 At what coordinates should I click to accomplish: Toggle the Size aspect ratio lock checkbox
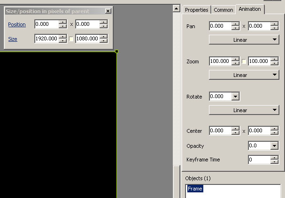[71, 39]
